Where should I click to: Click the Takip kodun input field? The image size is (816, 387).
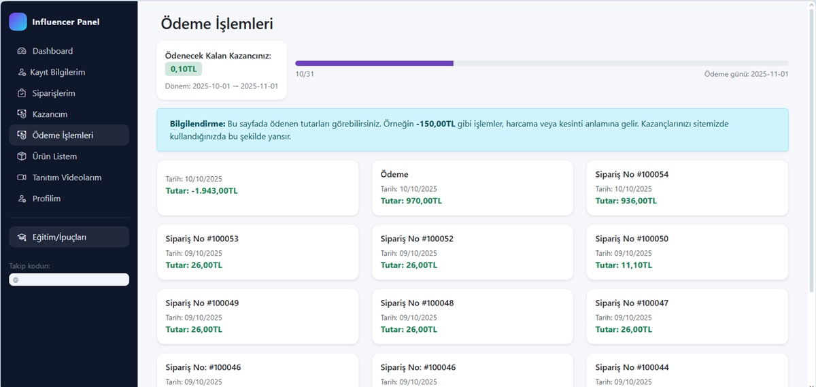[69, 280]
